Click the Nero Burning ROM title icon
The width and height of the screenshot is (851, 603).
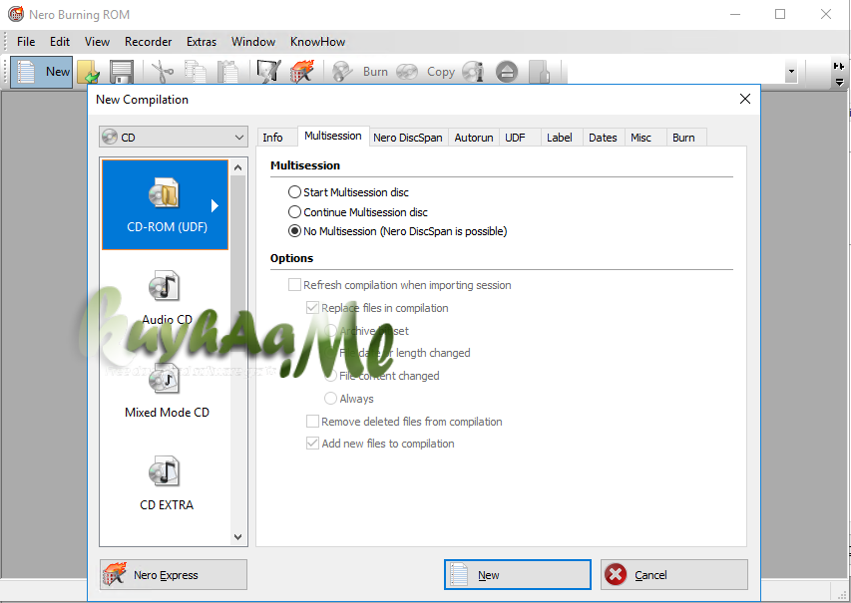(x=16, y=14)
